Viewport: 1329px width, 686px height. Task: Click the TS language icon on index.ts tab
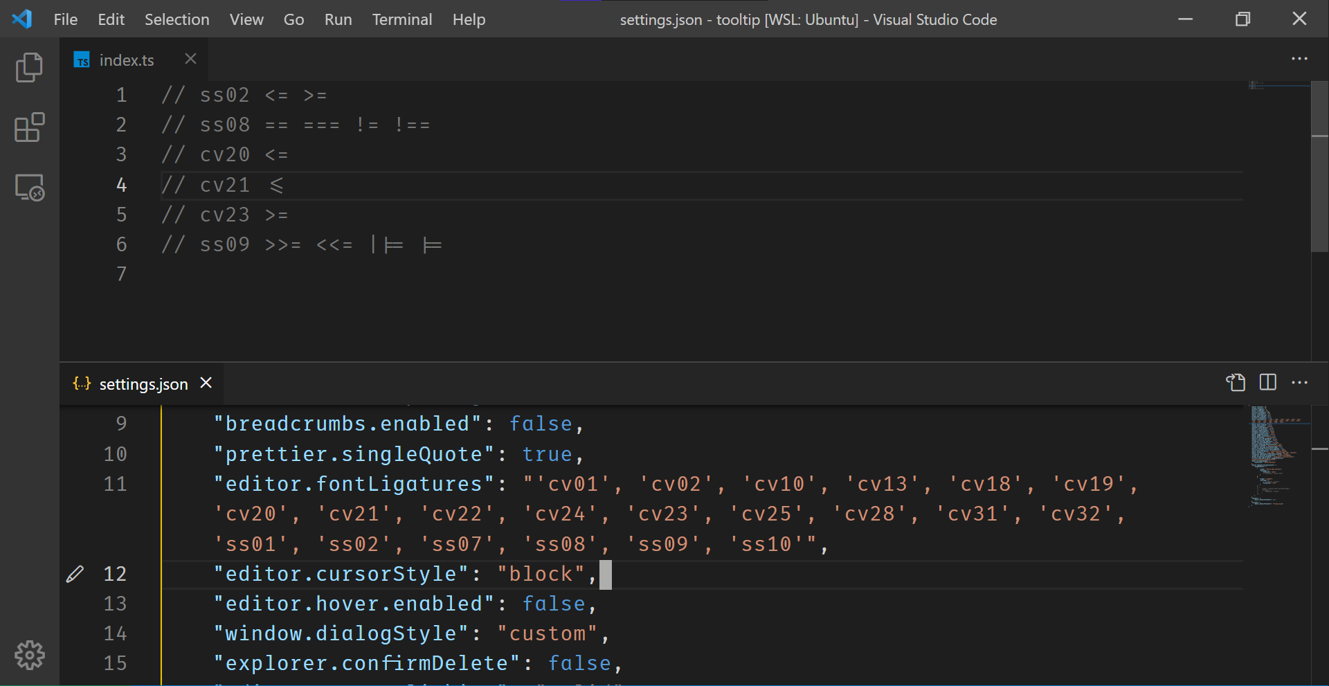point(81,60)
